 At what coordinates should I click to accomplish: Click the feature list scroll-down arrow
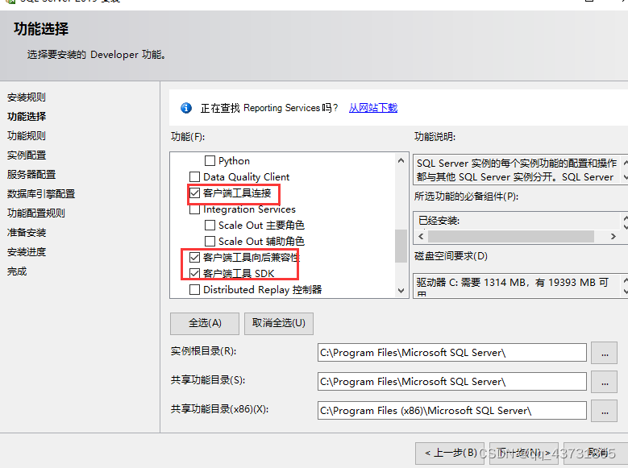[x=401, y=291]
